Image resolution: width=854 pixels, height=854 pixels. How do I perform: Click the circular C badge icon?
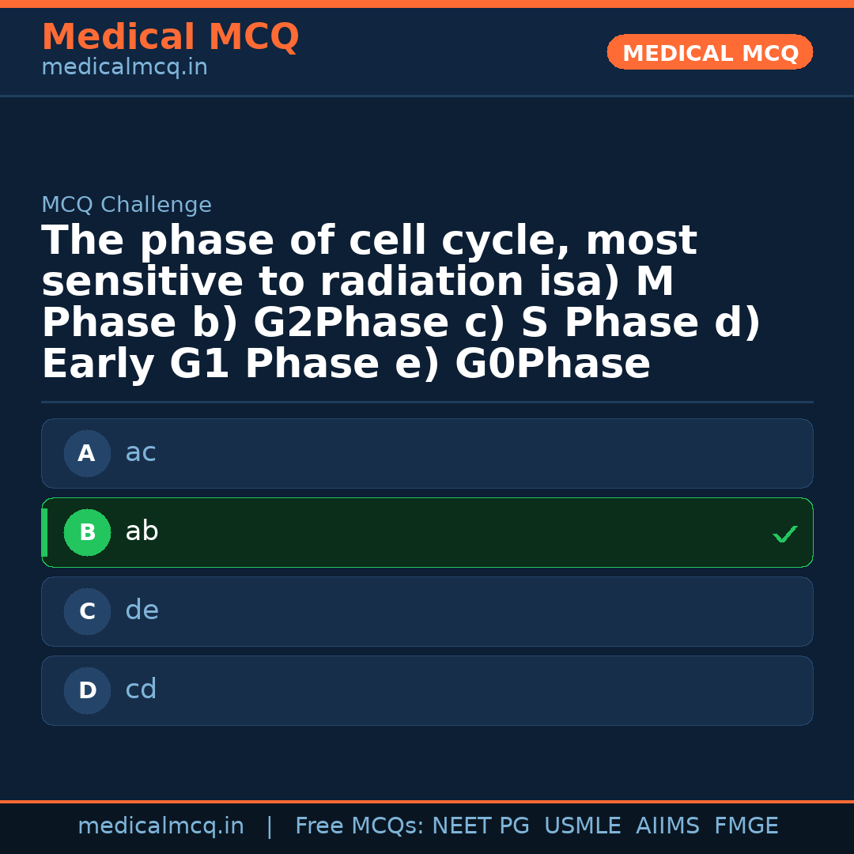[x=87, y=611]
